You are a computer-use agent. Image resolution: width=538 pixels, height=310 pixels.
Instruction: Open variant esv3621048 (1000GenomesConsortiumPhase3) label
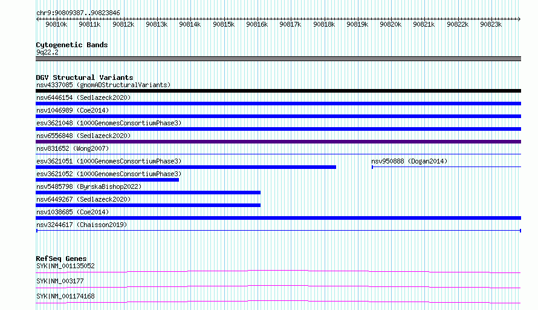coord(109,123)
